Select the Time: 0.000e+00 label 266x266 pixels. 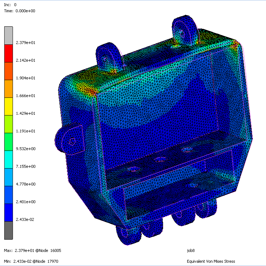click(x=19, y=11)
